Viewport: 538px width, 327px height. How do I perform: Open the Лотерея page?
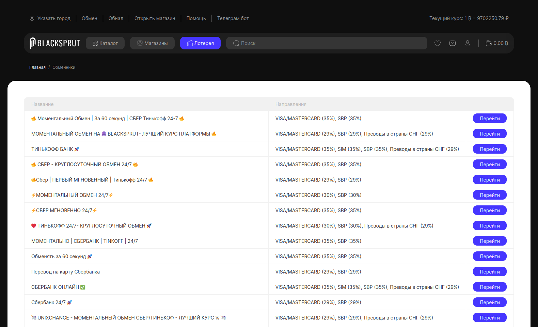[x=200, y=43]
